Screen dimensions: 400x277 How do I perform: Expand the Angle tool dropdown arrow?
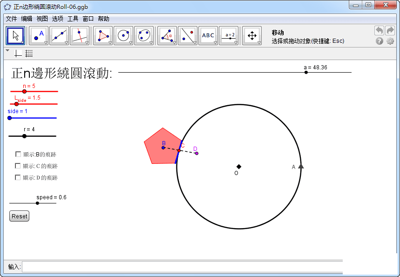(x=174, y=42)
